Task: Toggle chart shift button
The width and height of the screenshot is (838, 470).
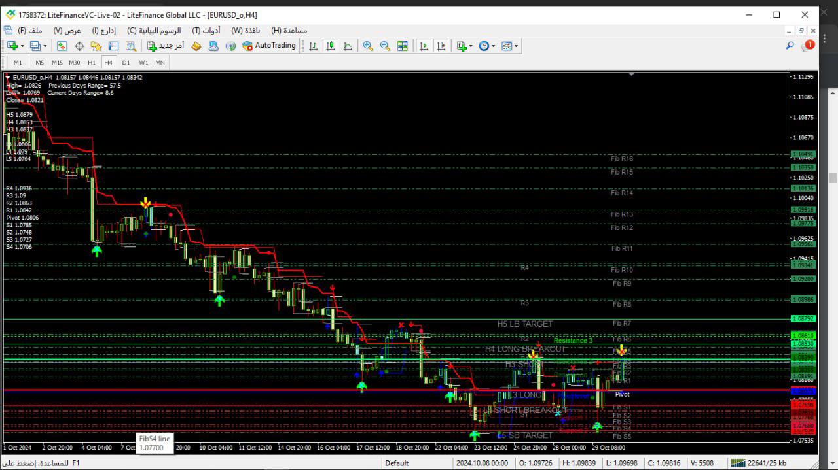Action: (441, 46)
